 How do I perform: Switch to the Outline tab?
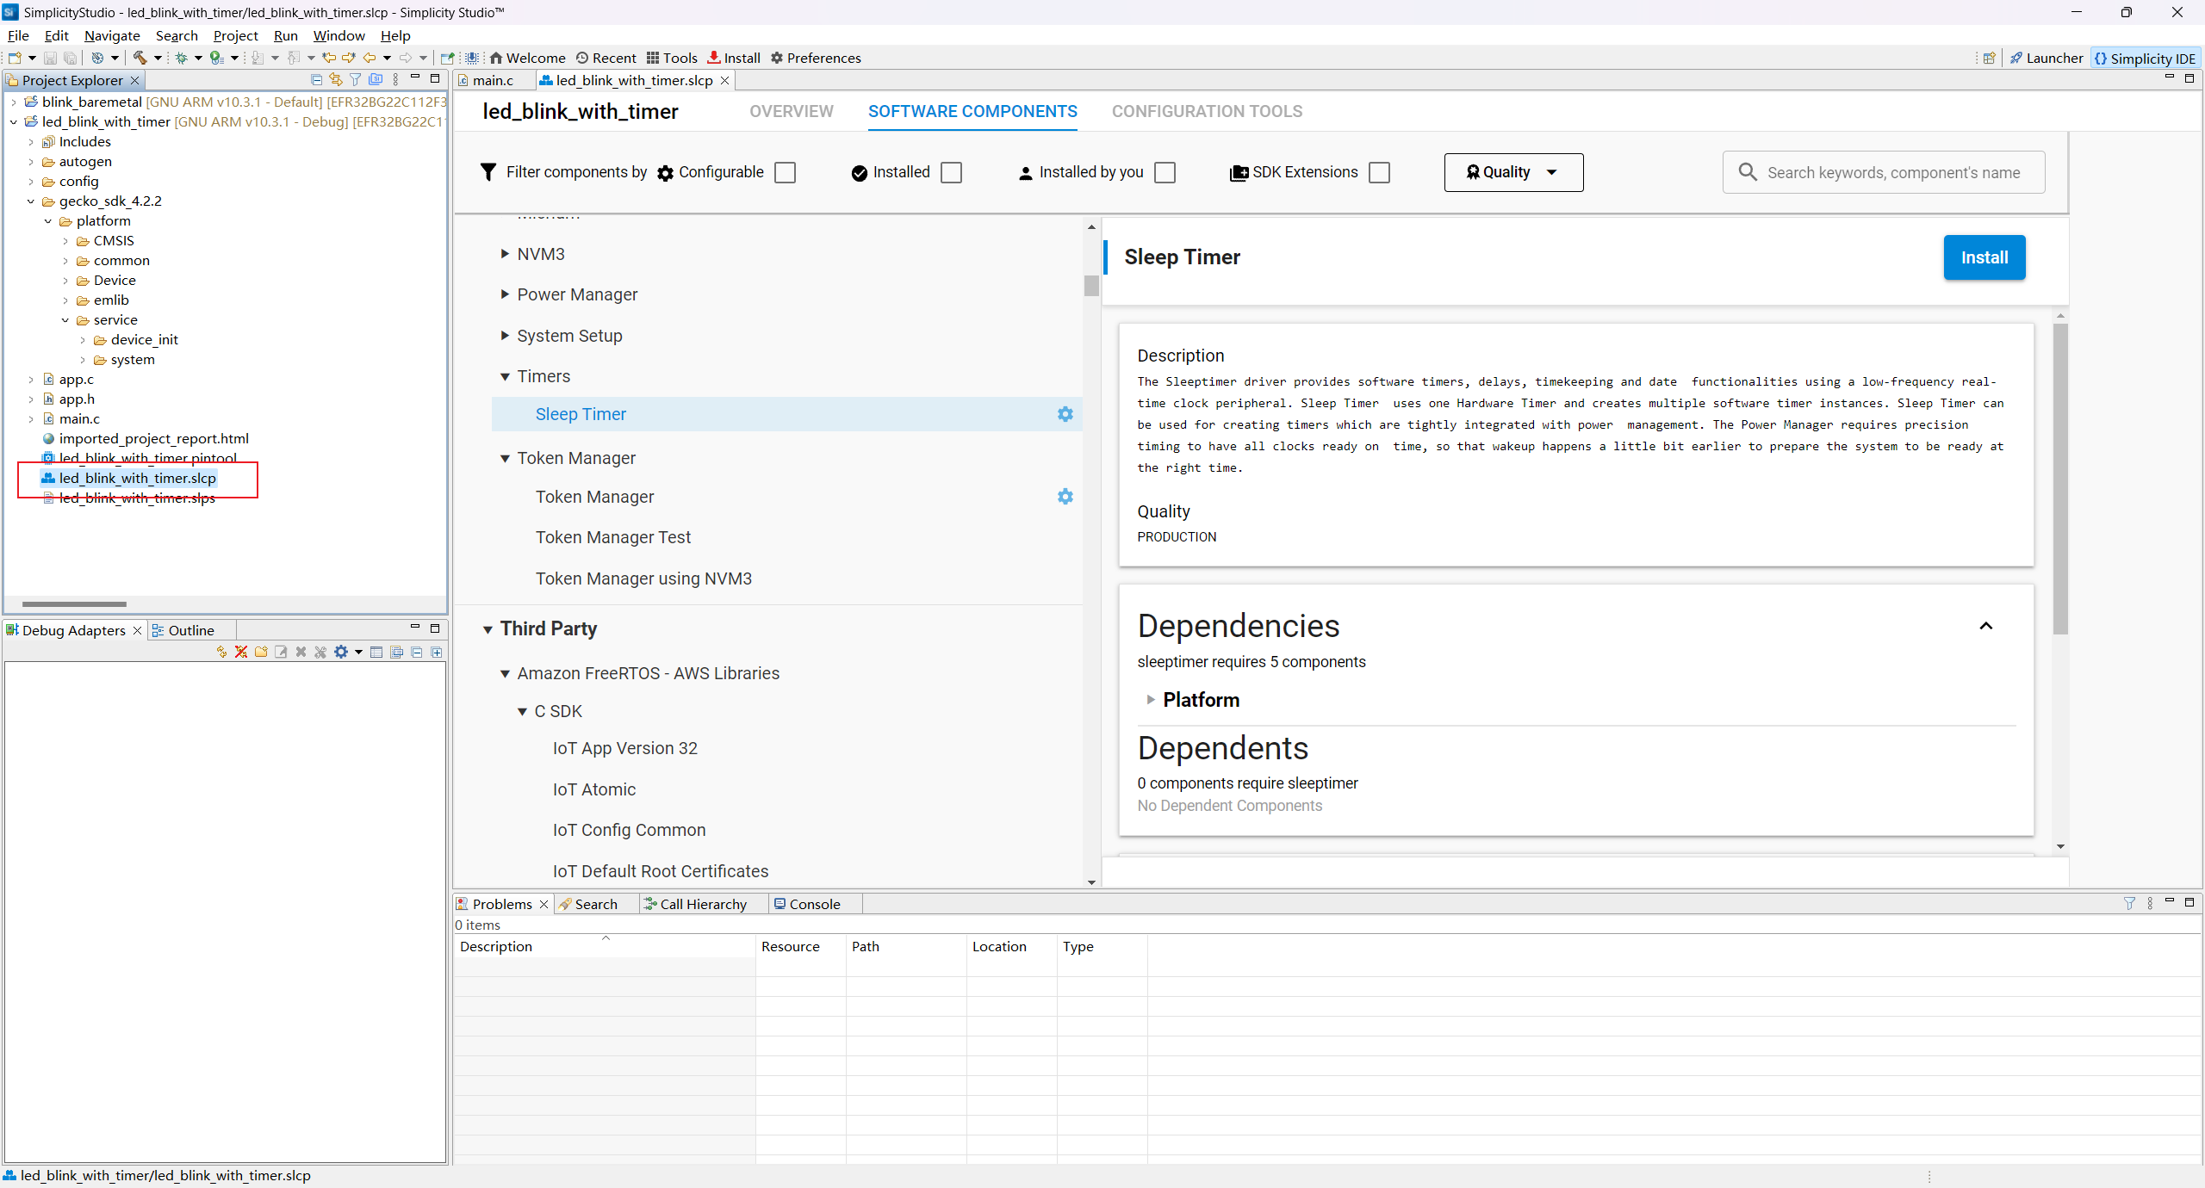[190, 630]
